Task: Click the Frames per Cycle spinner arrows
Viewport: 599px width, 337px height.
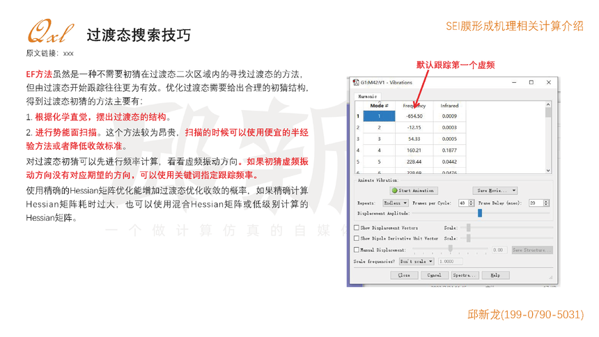Action: [472, 203]
